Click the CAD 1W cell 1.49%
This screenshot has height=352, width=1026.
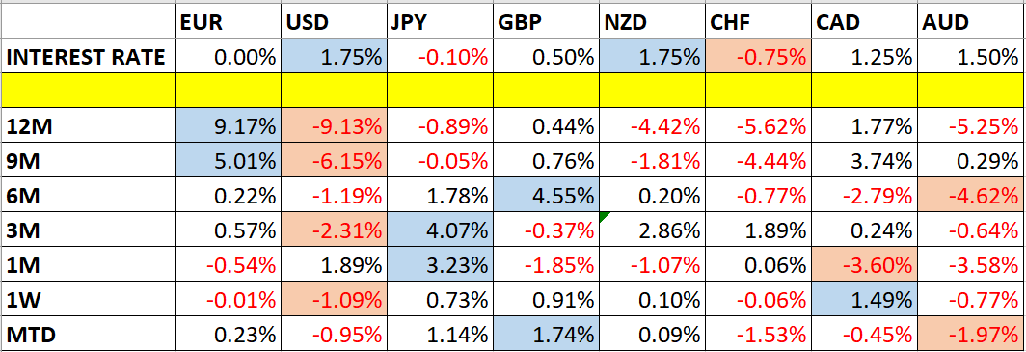[x=864, y=300]
